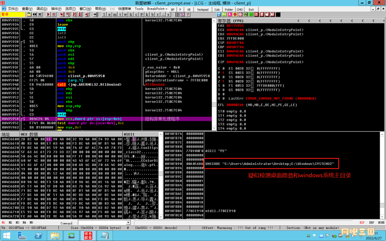
Task: Expand the Command input dropdown arrow
Action: 128,223
